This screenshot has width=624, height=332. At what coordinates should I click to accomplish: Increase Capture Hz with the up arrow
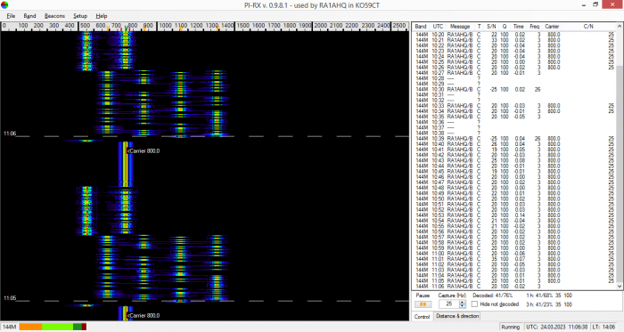click(x=462, y=302)
